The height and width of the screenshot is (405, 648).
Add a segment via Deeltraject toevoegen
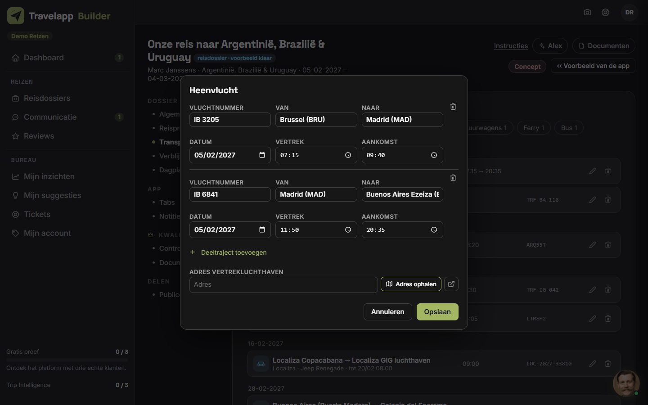[228, 252]
